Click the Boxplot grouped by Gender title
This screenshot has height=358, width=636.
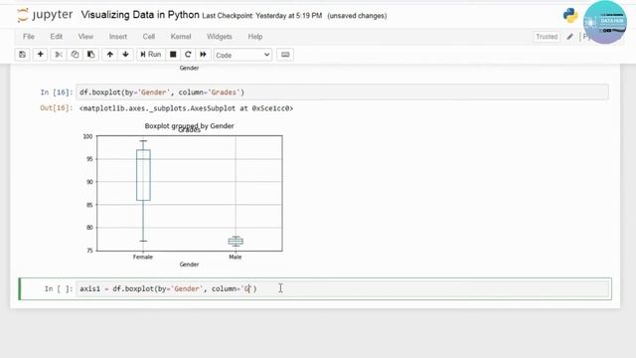pyautogui.click(x=190, y=126)
